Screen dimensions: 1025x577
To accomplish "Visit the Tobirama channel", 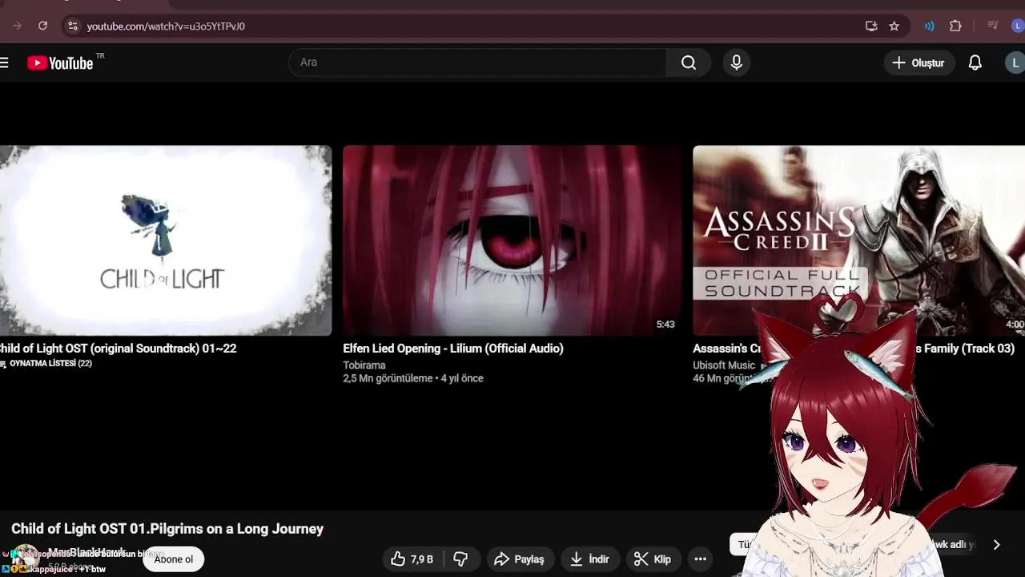I will [x=364, y=365].
